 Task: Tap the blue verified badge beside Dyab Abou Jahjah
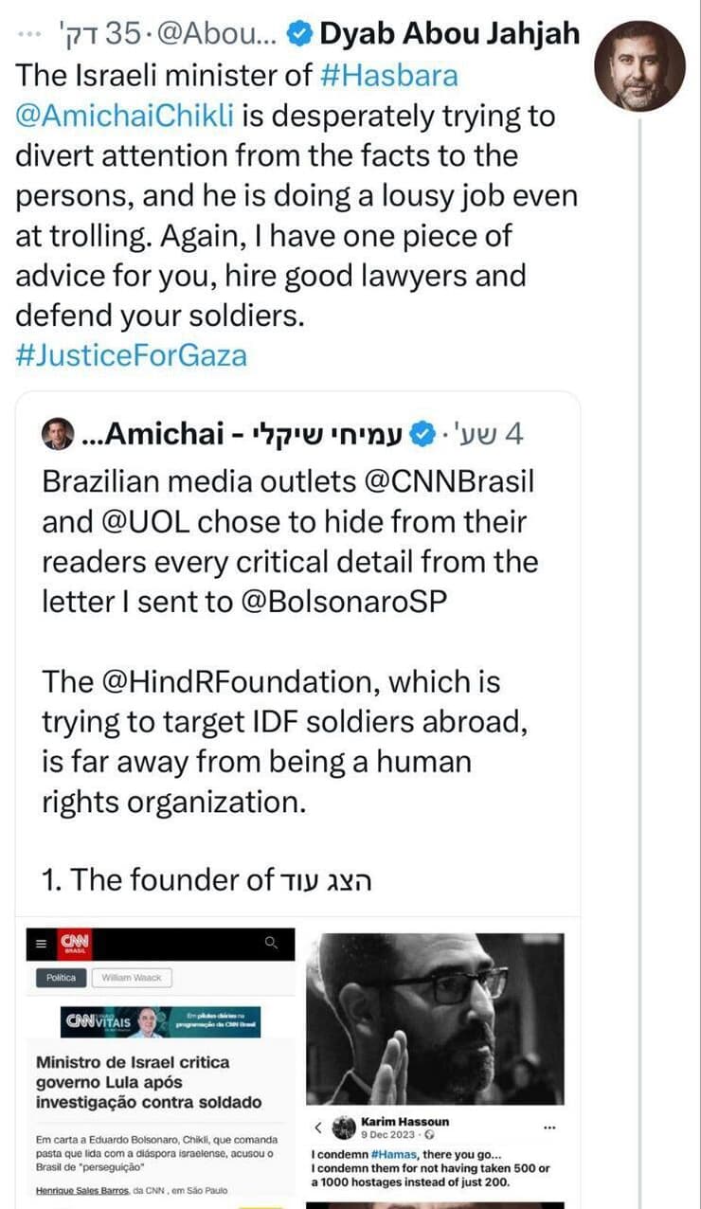tap(299, 35)
